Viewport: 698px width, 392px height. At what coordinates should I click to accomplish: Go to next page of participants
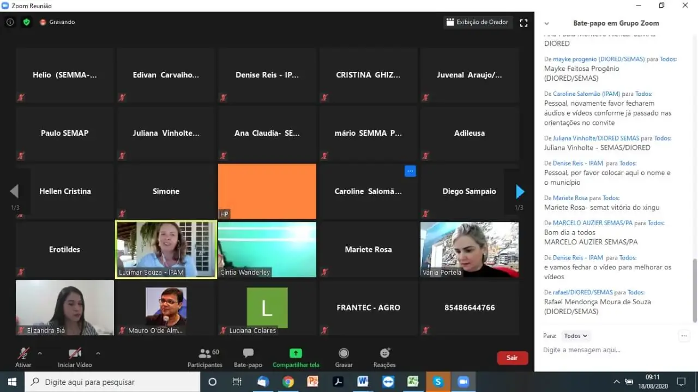tap(520, 191)
